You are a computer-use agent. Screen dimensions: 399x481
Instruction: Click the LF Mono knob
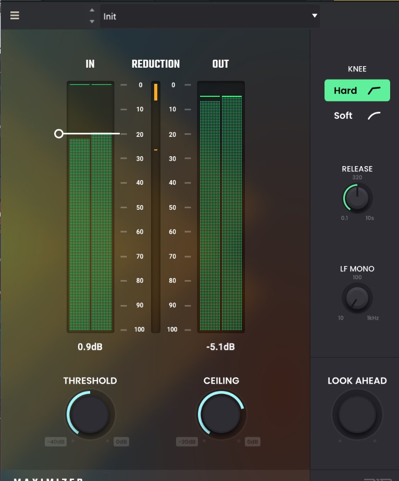(x=357, y=298)
